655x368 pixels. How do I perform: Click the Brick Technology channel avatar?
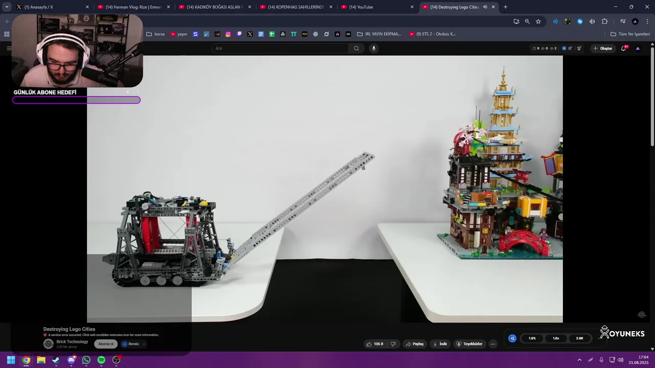(48, 344)
